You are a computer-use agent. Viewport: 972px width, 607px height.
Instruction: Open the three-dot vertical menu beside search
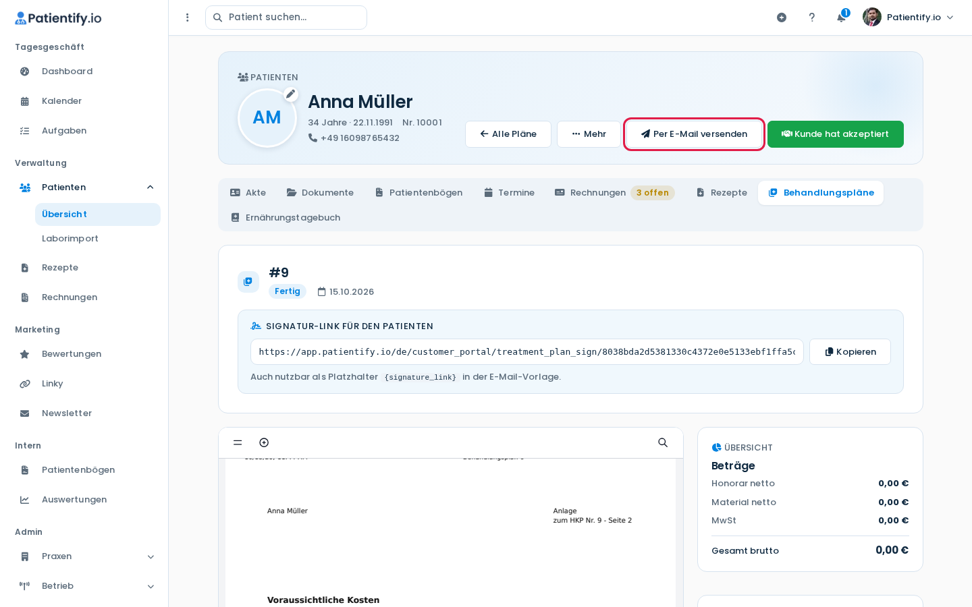pyautogui.click(x=188, y=18)
